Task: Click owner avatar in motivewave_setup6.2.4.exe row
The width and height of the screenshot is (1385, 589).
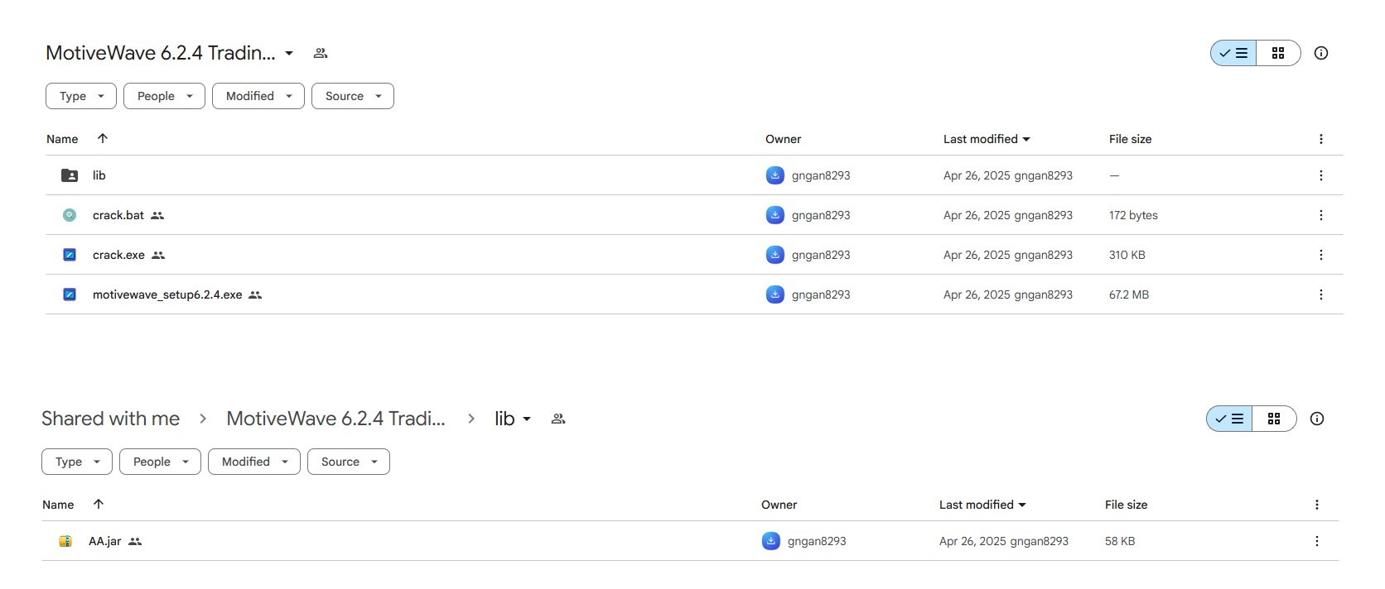Action: [775, 294]
